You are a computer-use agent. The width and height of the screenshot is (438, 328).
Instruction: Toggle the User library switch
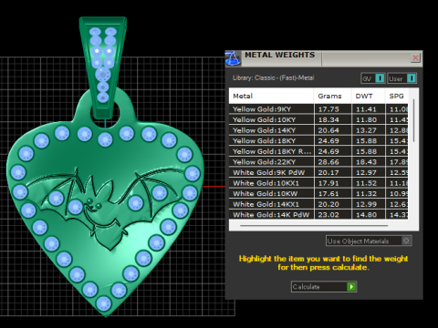point(401,78)
